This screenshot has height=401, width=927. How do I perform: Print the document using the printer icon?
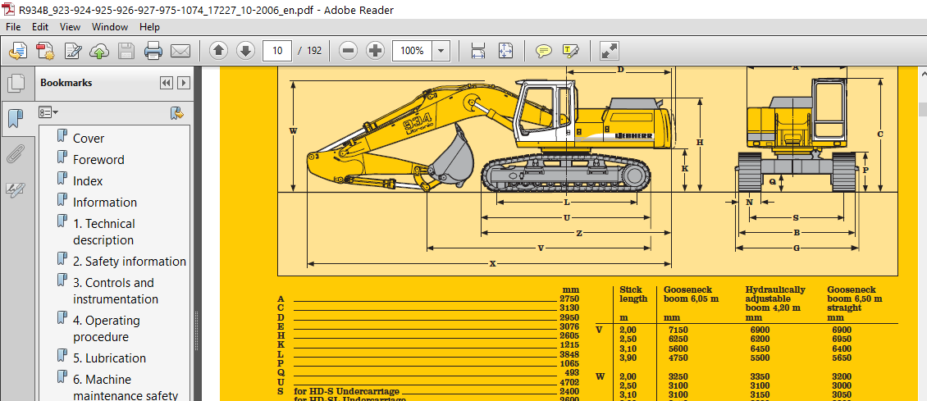click(x=153, y=51)
